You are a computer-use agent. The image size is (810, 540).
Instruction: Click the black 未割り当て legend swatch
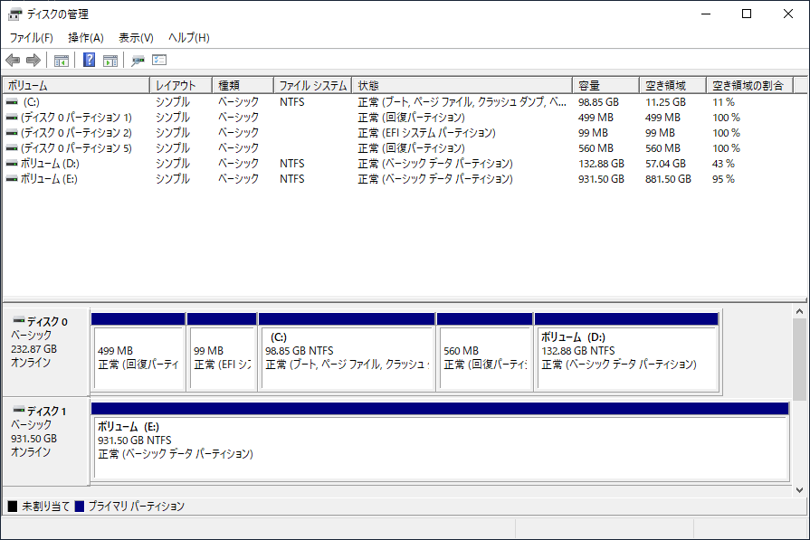(x=13, y=507)
